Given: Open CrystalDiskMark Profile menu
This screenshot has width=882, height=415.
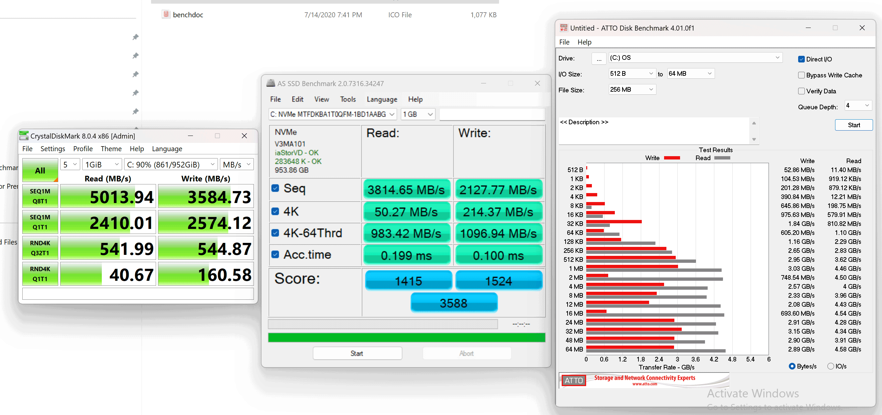Looking at the screenshot, I should point(83,149).
